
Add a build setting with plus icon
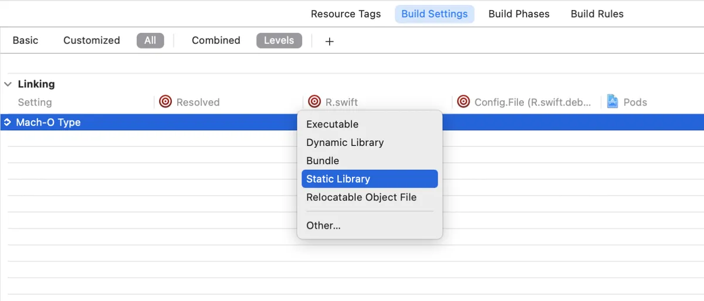(x=329, y=41)
